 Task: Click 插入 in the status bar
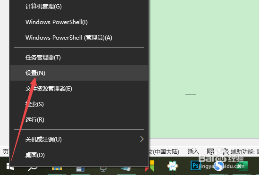pyautogui.click(x=193, y=151)
